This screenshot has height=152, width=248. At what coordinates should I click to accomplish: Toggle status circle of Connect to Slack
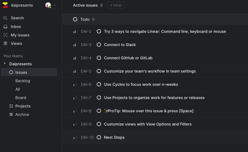(99, 45)
